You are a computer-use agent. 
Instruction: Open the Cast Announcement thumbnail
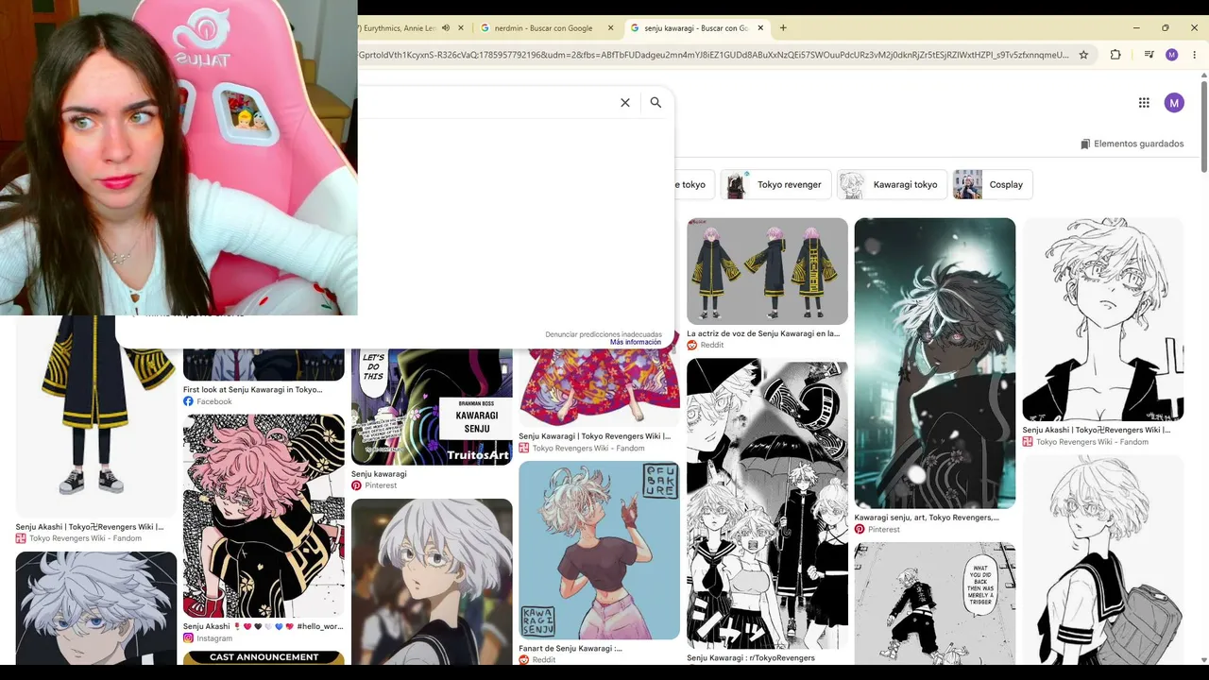coord(264,658)
